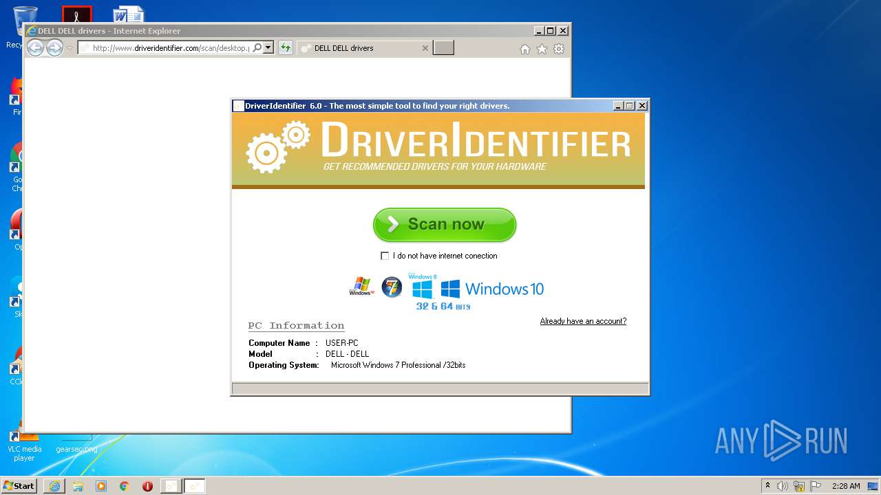Open a new tab in Internet Explorer
This screenshot has width=881, height=495.
coord(443,48)
